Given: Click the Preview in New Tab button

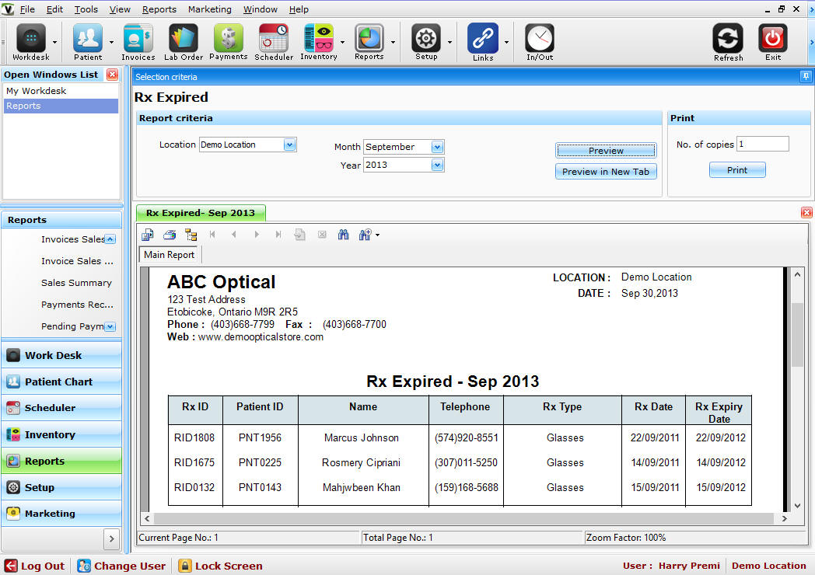Looking at the screenshot, I should pos(606,172).
